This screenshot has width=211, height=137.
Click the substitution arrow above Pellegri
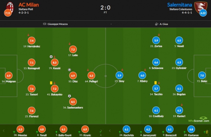coord(88,70)
